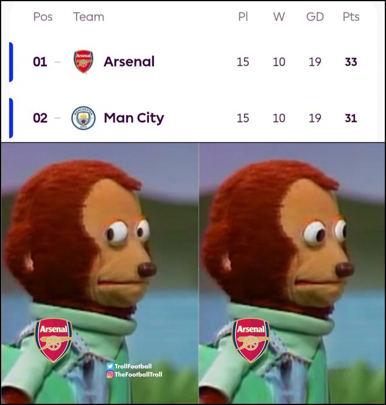386x405 pixels.
Task: Select the Team column header
Action: coord(88,17)
